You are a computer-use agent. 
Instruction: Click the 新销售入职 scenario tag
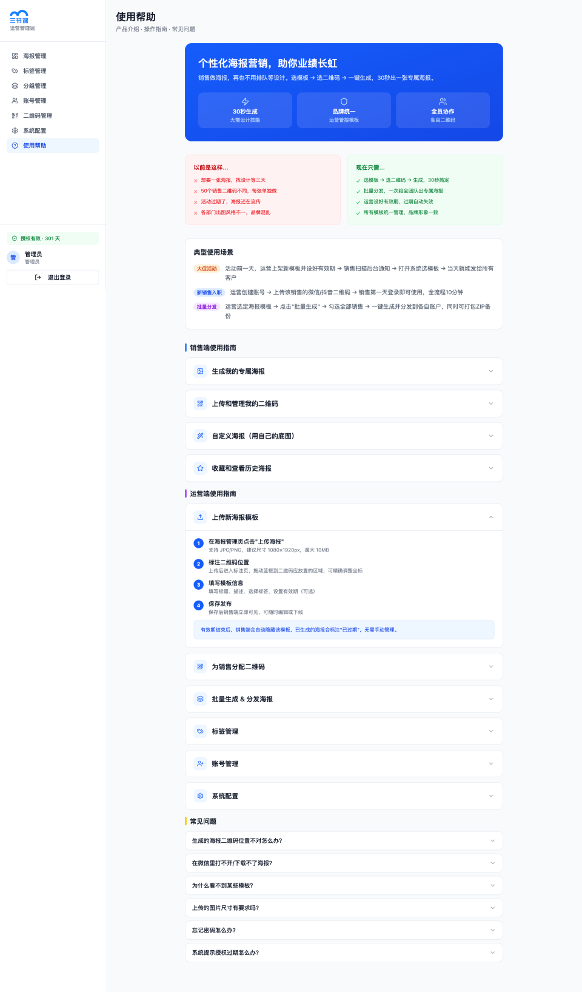point(209,292)
